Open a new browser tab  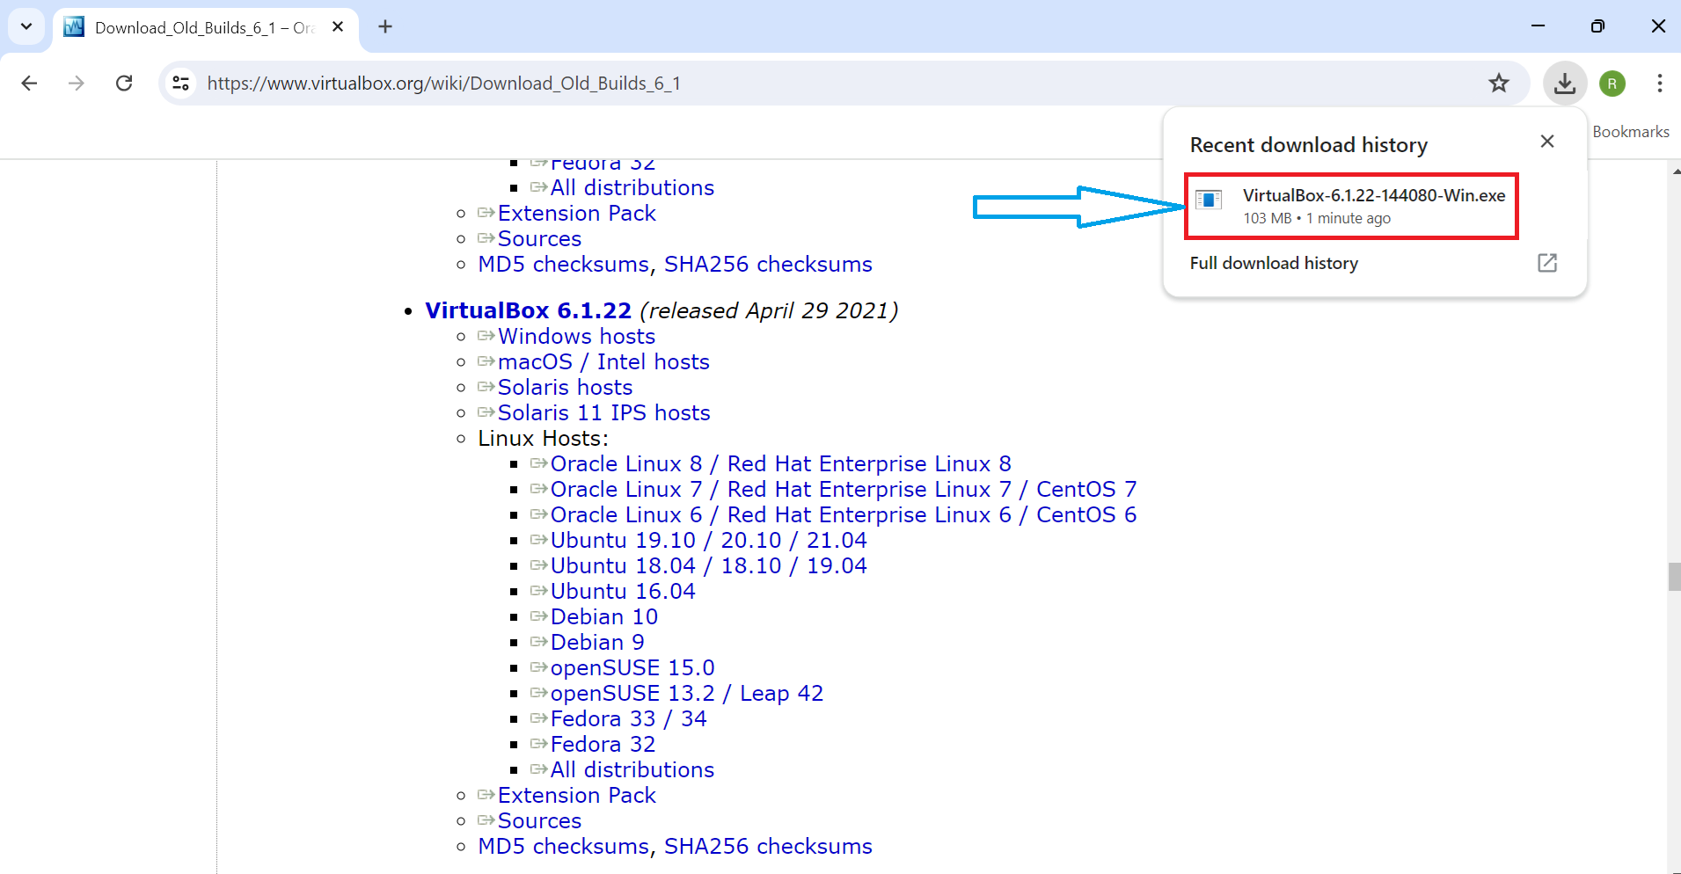click(x=385, y=26)
